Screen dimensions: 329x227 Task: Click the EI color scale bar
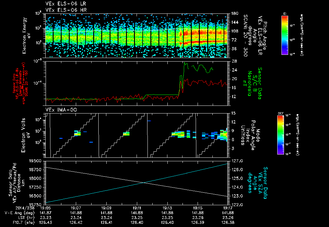point(285,35)
